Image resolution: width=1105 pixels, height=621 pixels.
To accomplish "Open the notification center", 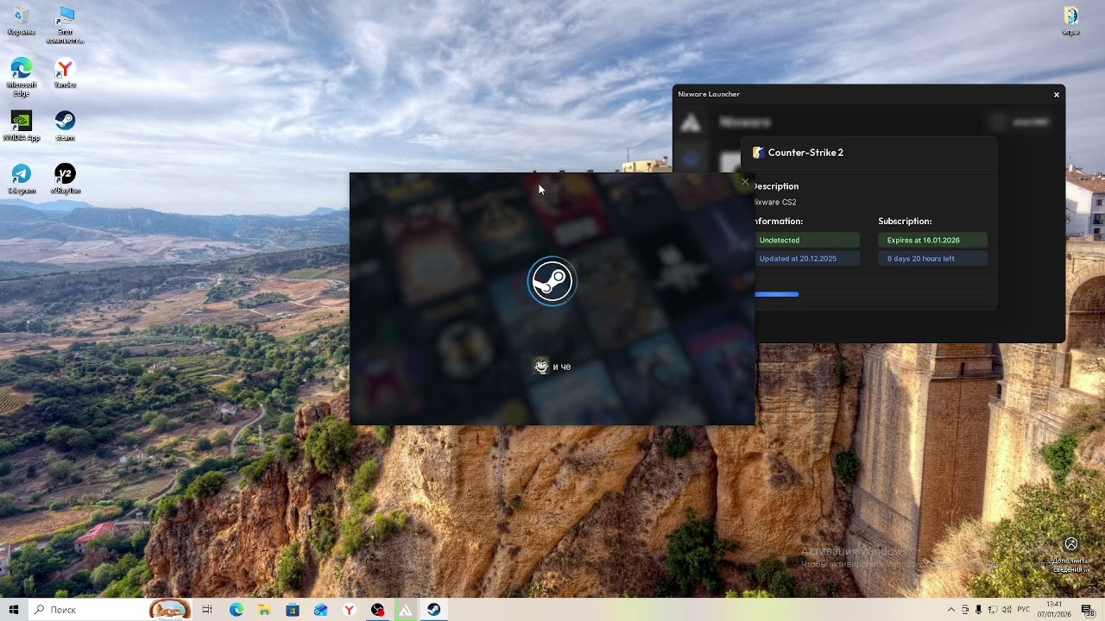I will click(x=1089, y=610).
